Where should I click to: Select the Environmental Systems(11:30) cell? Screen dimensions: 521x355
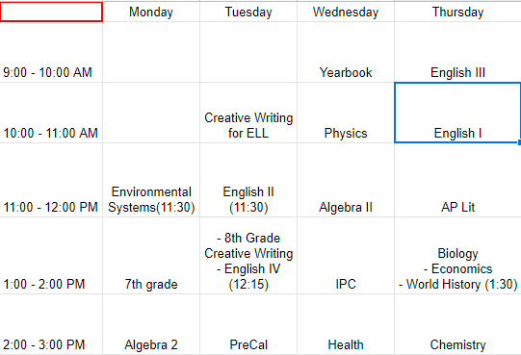click(151, 180)
